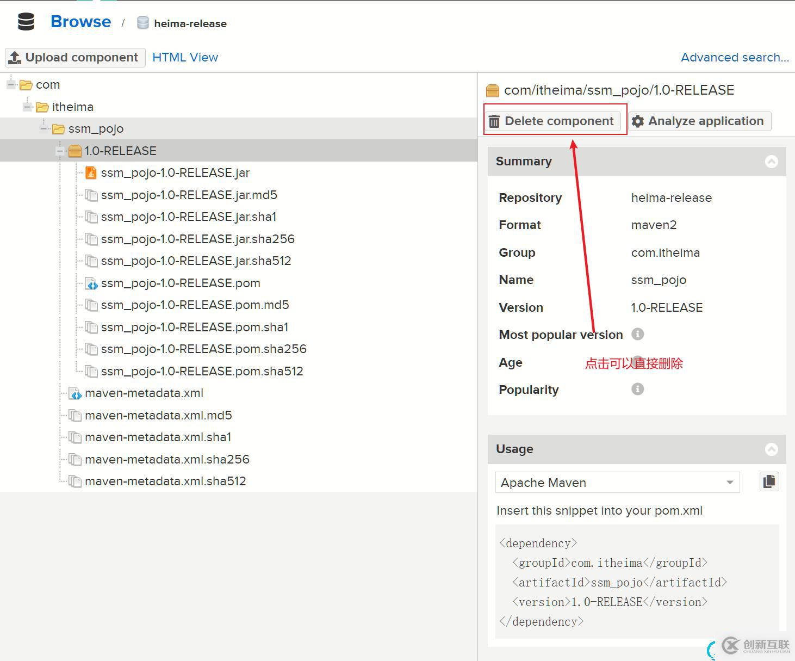Screen dimensions: 795x661
Task: Collapse the Usage panel
Action: point(771,449)
